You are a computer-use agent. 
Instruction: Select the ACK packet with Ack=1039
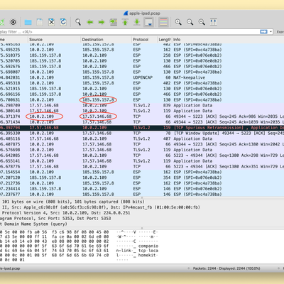click(142, 122)
